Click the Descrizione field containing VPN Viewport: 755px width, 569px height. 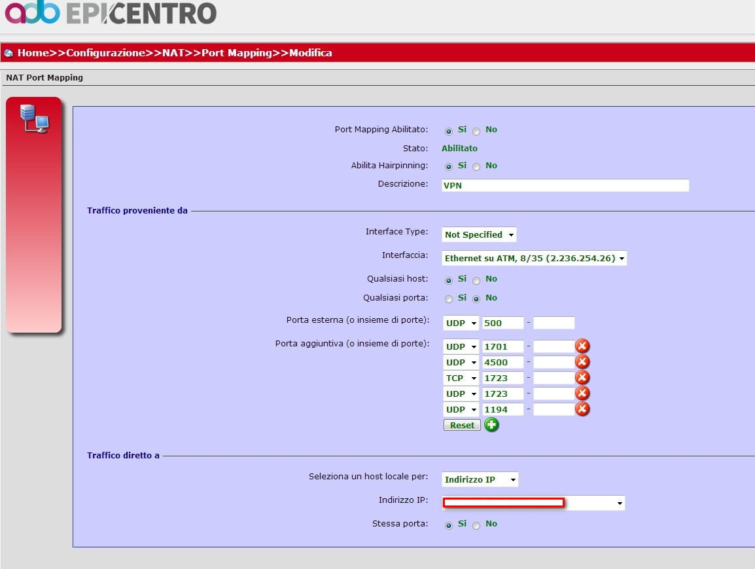tap(565, 185)
